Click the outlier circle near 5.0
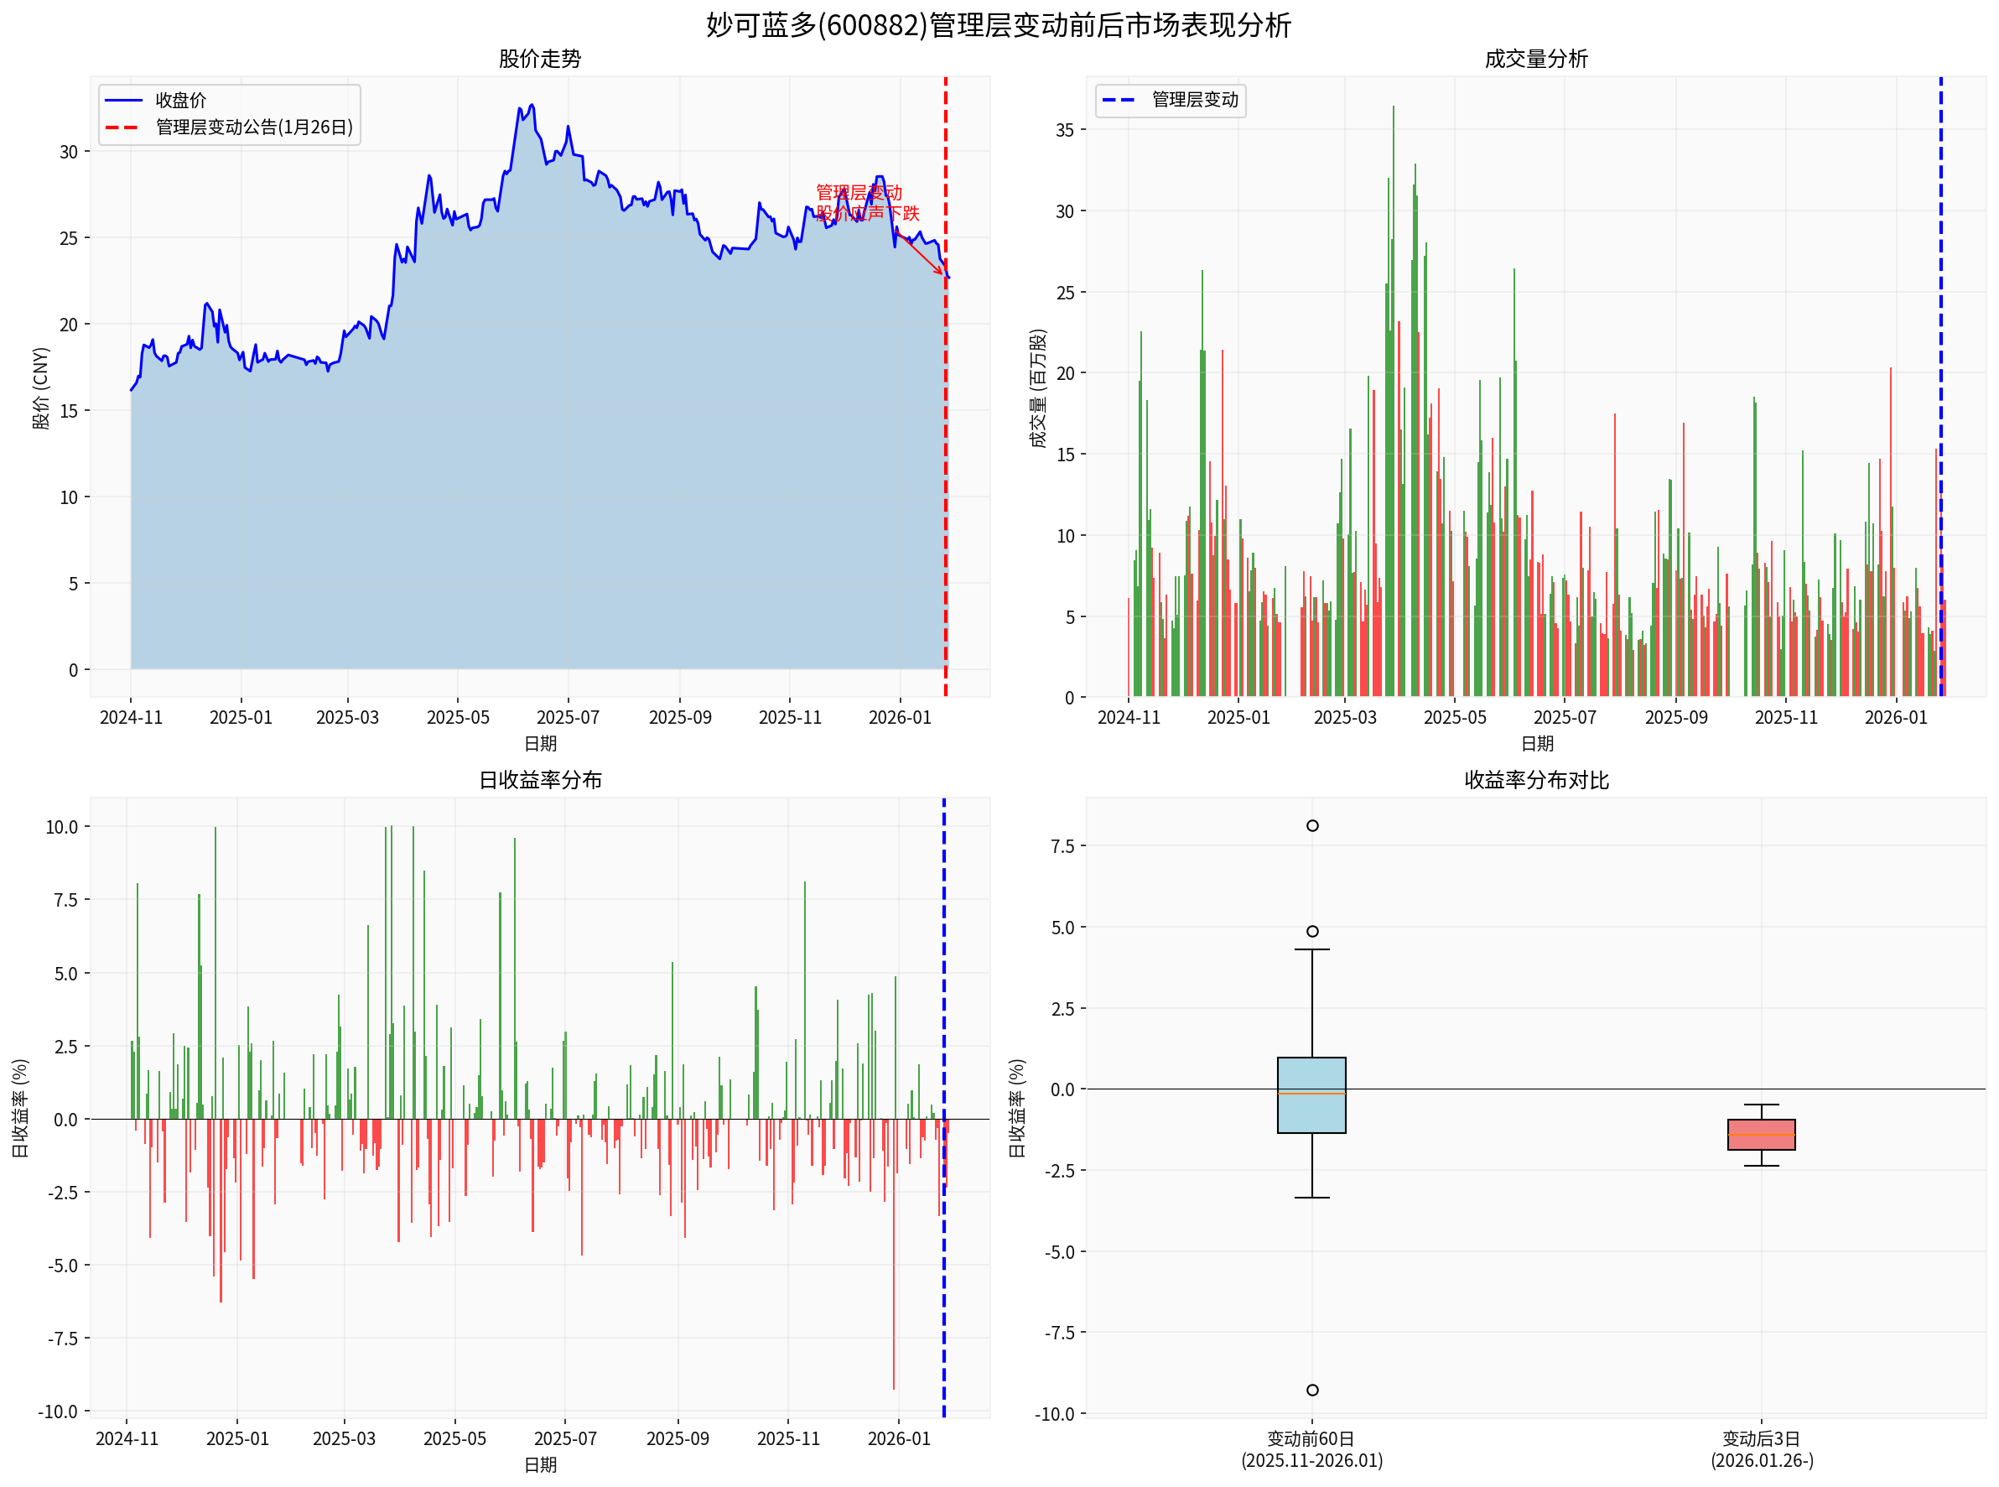This screenshot has height=1487, width=1999. [1312, 932]
